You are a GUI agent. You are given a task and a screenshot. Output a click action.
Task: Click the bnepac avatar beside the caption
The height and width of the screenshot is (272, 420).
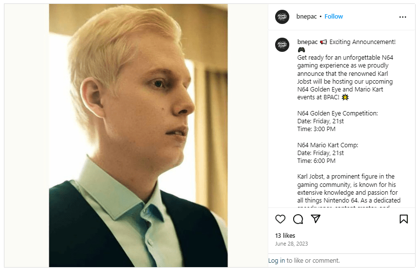coord(281,45)
